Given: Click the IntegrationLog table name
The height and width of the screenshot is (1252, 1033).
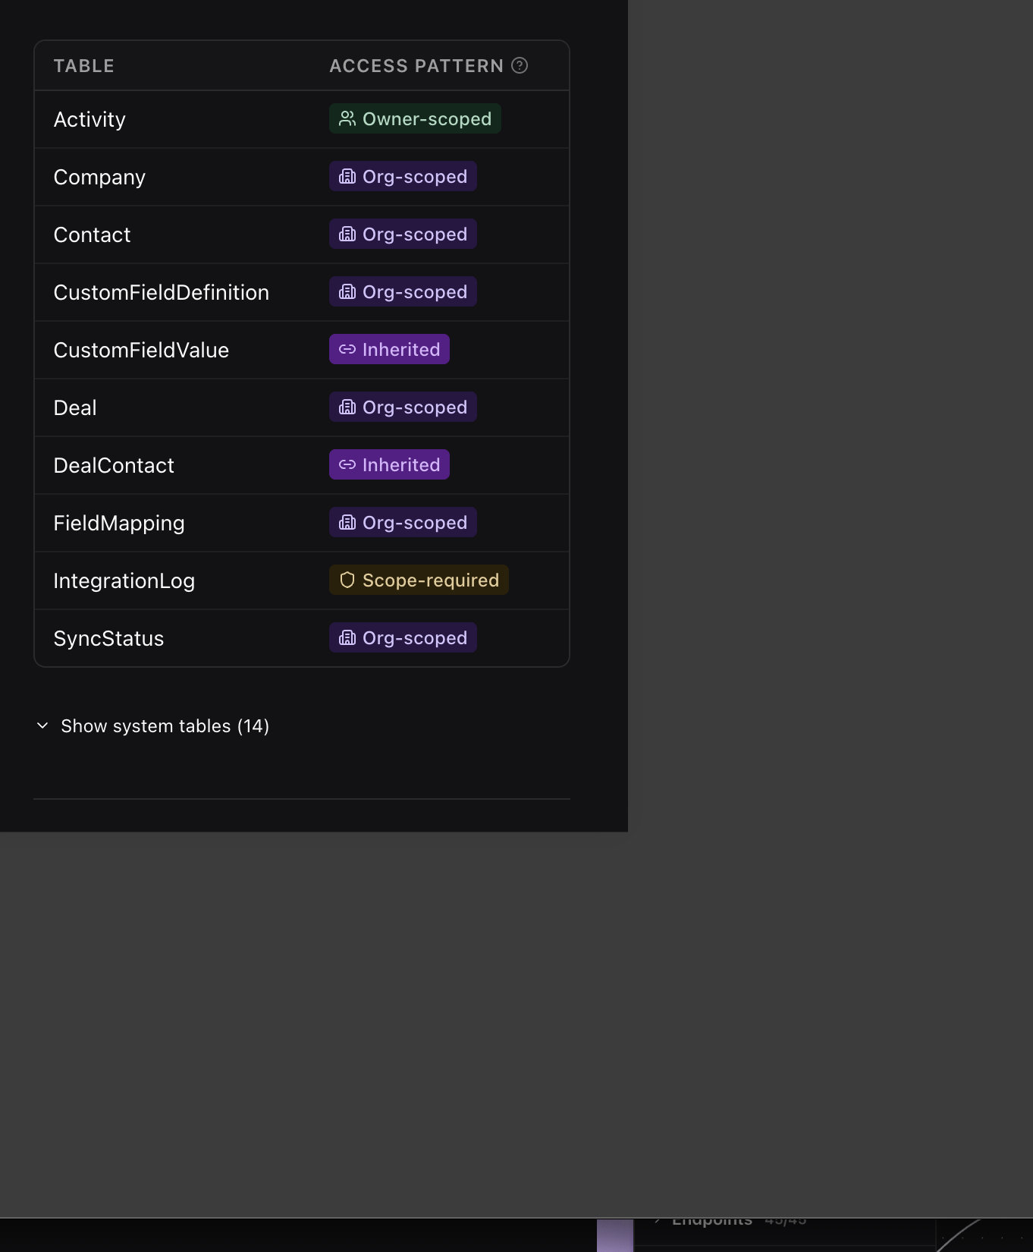Looking at the screenshot, I should pyautogui.click(x=124, y=581).
